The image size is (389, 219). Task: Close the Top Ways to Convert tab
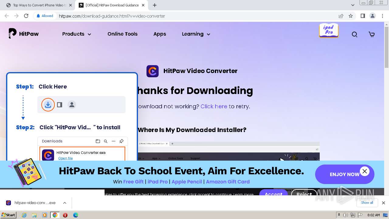coord(71,5)
